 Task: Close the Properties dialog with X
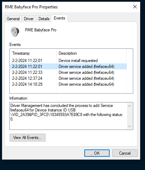coord(135,7)
